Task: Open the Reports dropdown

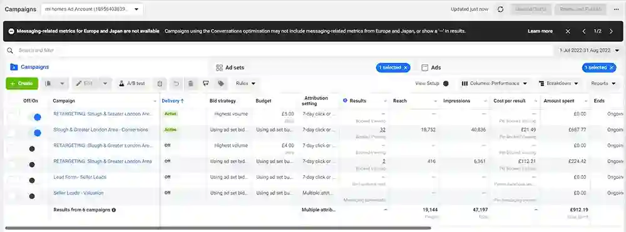Action: [x=603, y=83]
